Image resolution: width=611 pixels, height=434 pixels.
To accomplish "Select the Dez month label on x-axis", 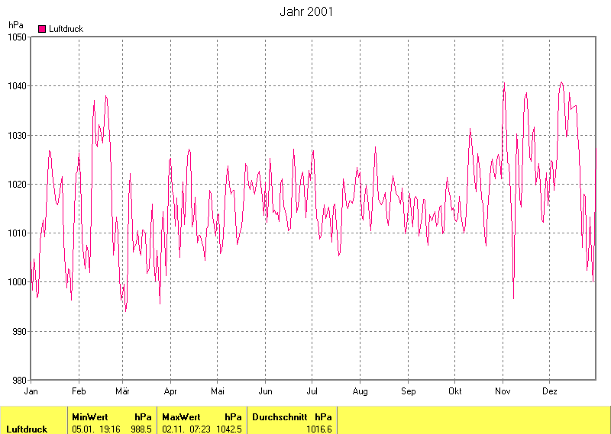I will tap(550, 391).
